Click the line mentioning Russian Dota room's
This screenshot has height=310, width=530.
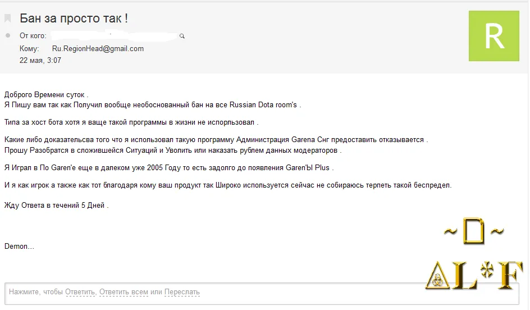[x=153, y=105]
